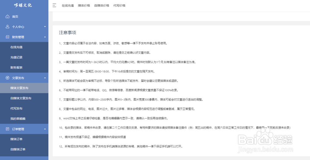Click note 7 about 文章标题22字以内

pos(131,100)
